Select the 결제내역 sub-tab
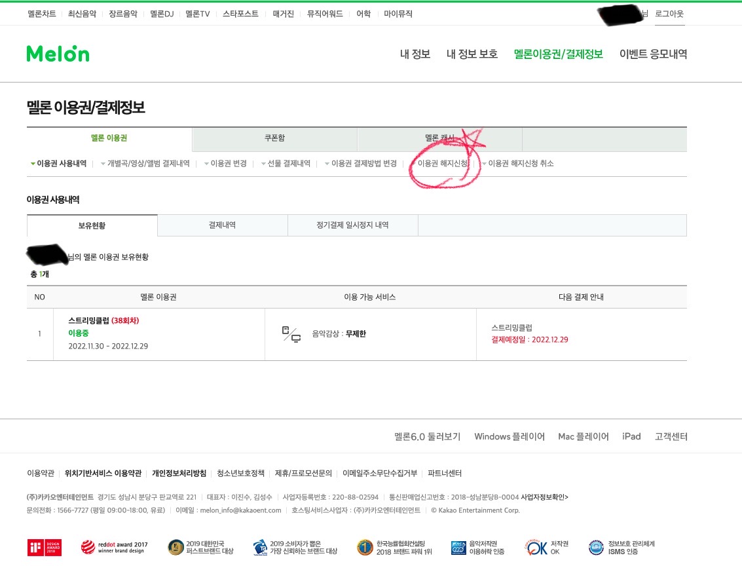Image resolution: width=742 pixels, height=566 pixels. click(223, 225)
